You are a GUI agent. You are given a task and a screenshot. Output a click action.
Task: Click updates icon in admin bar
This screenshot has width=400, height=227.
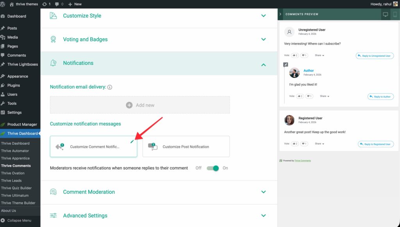coord(46,4)
